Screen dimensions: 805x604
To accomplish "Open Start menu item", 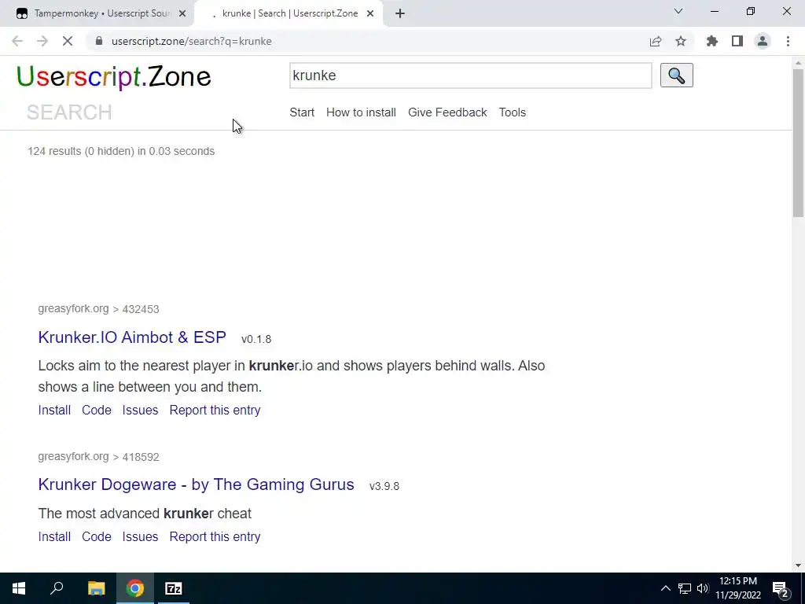I will [302, 112].
